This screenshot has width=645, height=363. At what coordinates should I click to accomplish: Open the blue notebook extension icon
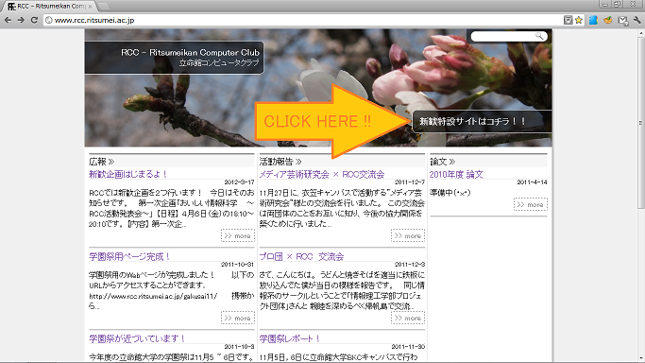593,20
